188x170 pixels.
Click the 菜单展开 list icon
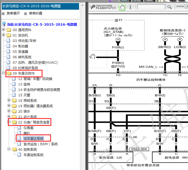click(3, 14)
